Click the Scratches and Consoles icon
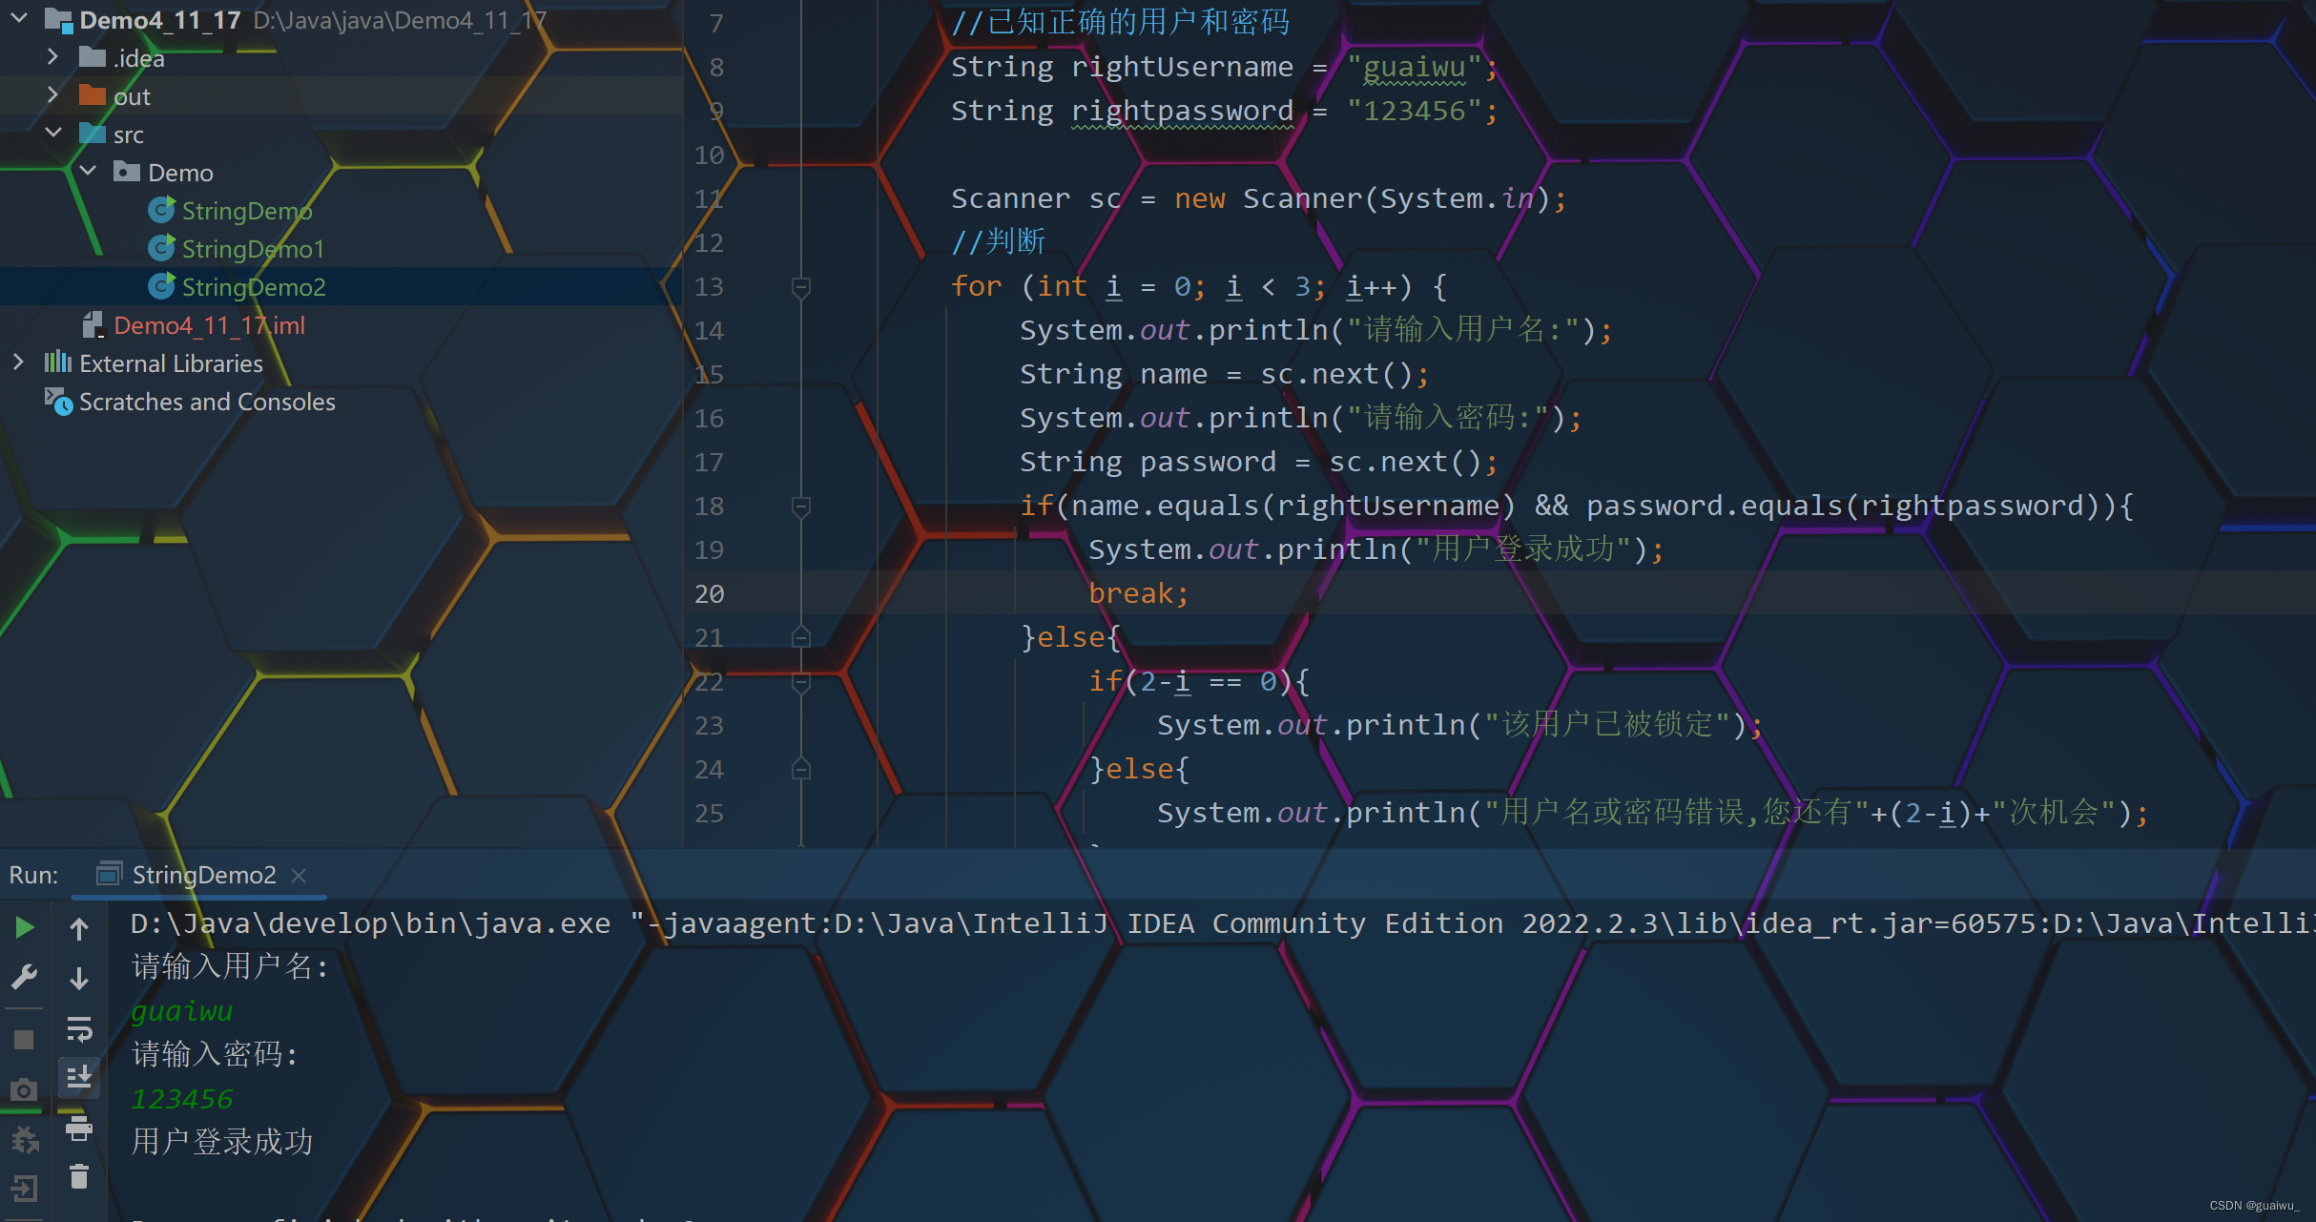The width and height of the screenshot is (2316, 1222). coord(57,402)
